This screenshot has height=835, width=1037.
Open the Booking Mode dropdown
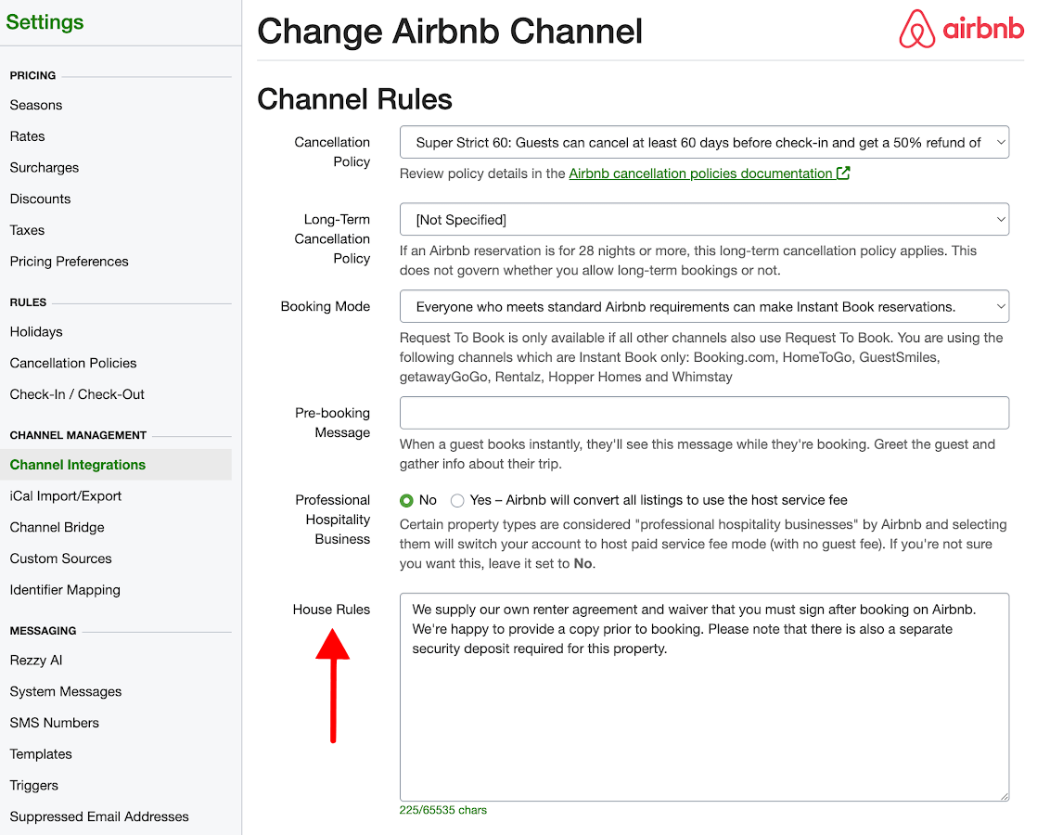click(x=704, y=306)
